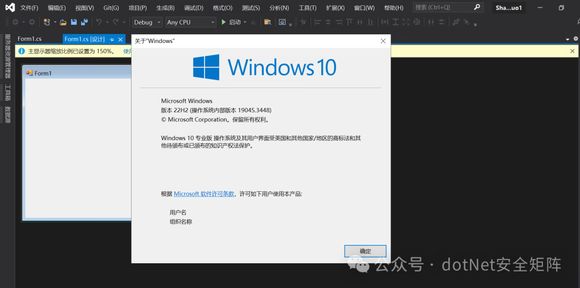
Task: Click the navigate forward arrow icon
Action: [x=32, y=22]
